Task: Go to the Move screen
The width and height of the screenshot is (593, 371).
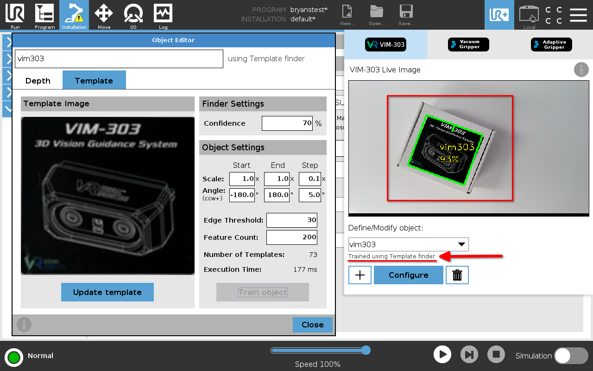Action: tap(104, 15)
